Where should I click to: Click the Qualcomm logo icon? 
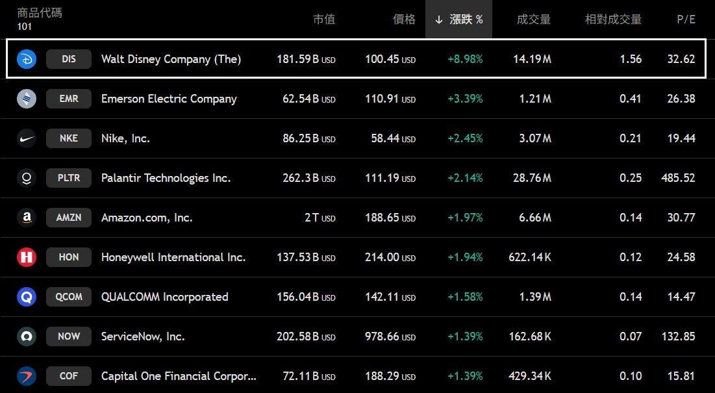(27, 297)
